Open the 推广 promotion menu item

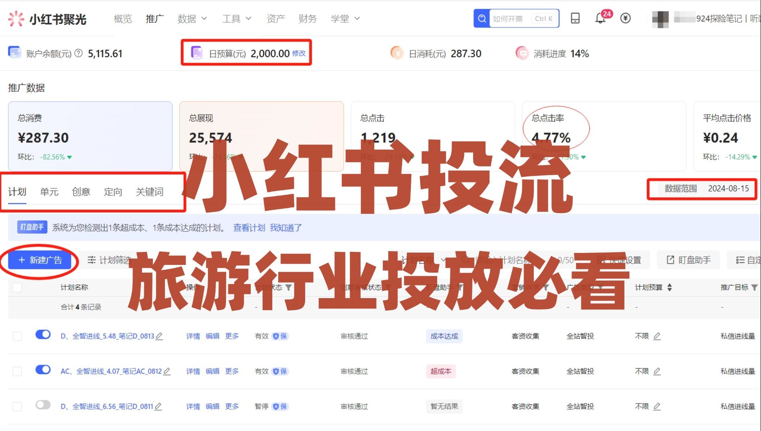tap(155, 19)
